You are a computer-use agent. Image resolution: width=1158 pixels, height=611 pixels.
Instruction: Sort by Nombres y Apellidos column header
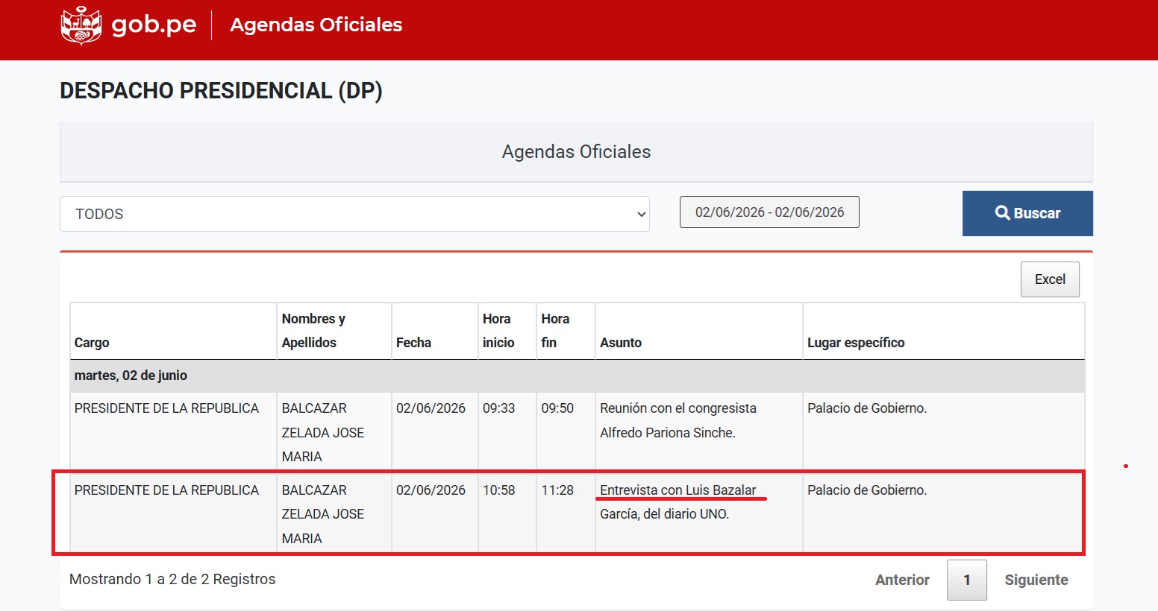tap(334, 332)
